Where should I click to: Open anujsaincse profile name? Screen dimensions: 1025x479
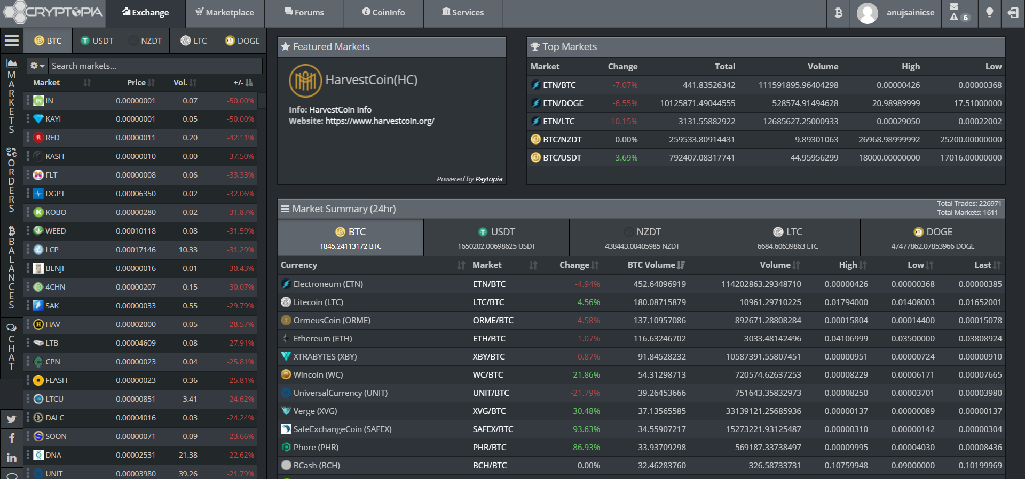coord(910,13)
